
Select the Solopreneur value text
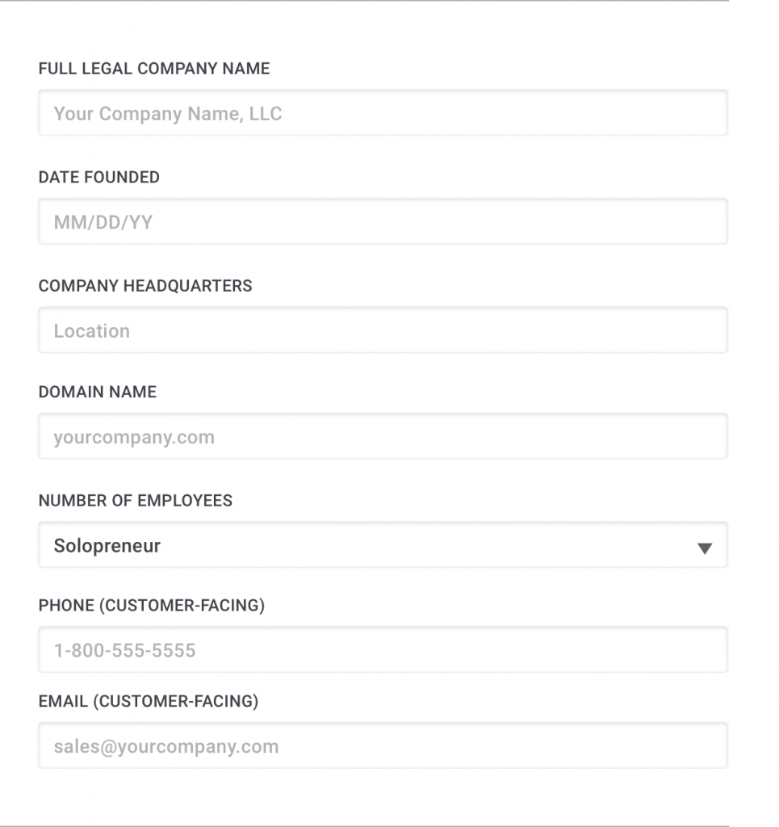click(107, 546)
